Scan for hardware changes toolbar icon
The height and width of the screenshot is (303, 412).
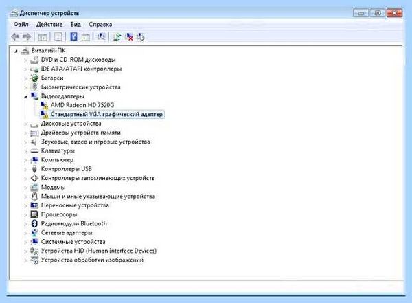click(101, 36)
